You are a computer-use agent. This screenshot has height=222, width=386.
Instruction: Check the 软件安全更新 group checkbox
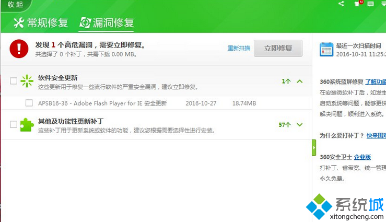tap(14, 81)
